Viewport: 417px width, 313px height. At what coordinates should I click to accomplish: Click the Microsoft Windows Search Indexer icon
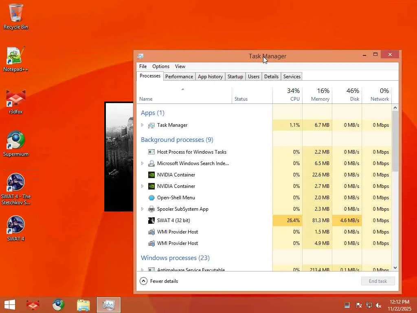point(151,163)
